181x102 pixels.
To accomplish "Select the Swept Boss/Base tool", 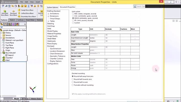I will (26, 10).
